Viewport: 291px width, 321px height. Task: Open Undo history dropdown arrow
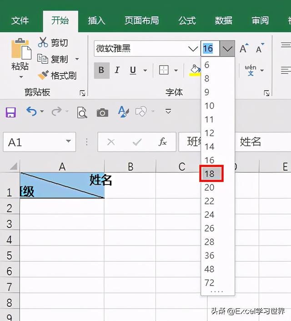pyautogui.click(x=42, y=111)
